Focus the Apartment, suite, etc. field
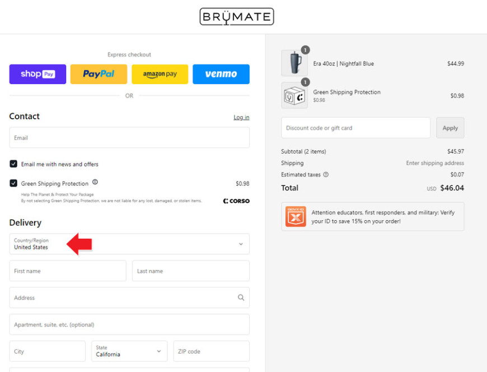Image resolution: width=487 pixels, height=372 pixels. coord(129,324)
